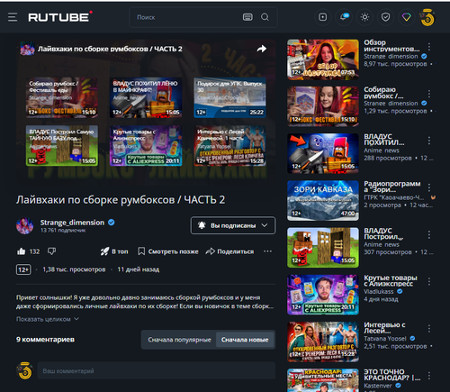Screen dimensions: 450x392
Task: Open options for Собираю румбокс sidebar video
Action: point(429,94)
